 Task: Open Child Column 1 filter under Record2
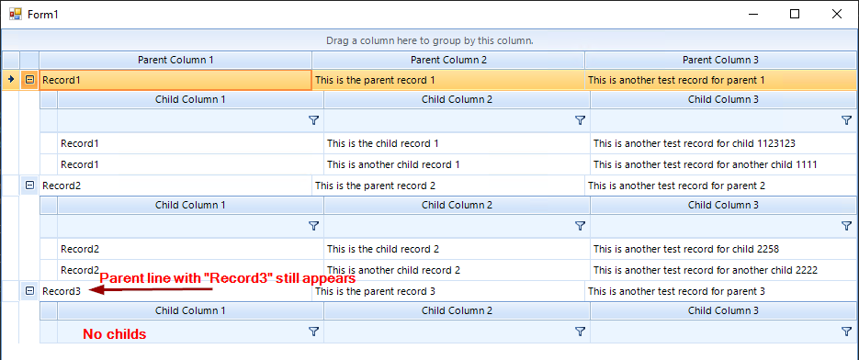(314, 226)
